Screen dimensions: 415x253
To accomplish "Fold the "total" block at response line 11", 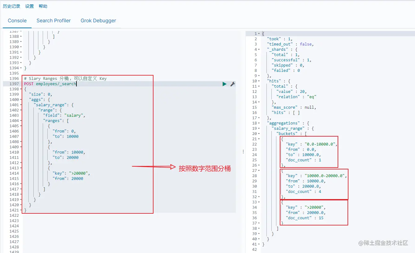I will (x=259, y=86).
